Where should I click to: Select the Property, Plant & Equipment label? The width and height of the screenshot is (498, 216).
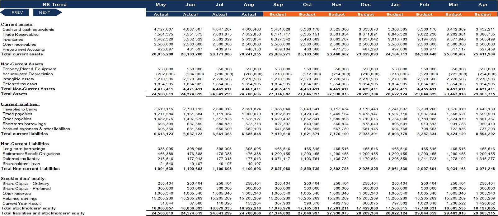[29, 69]
